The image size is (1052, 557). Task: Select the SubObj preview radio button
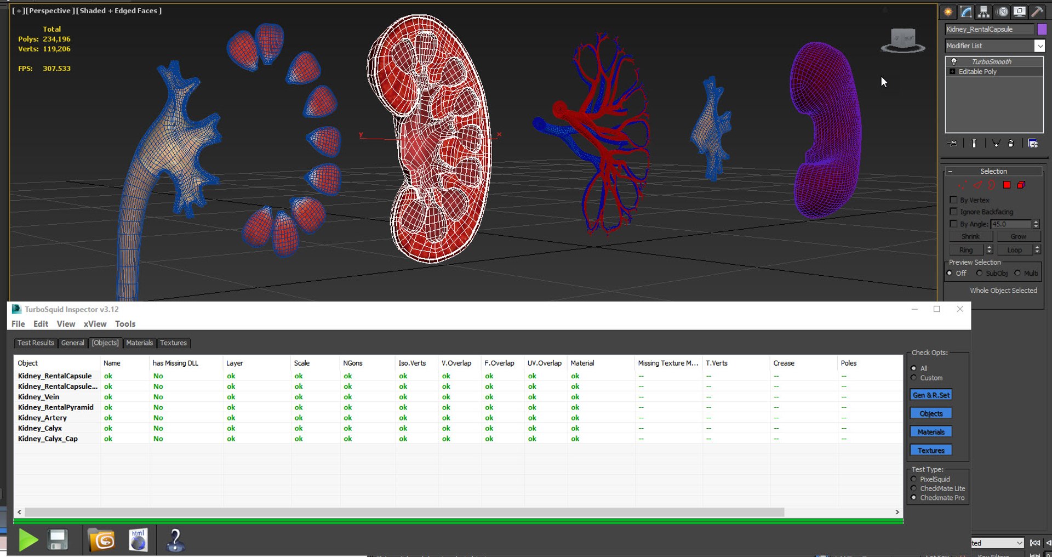979,273
